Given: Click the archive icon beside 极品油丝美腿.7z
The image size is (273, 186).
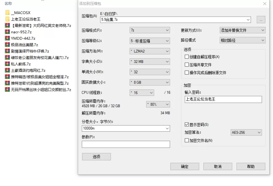Looking at the screenshot, I should (x=7, y=45).
